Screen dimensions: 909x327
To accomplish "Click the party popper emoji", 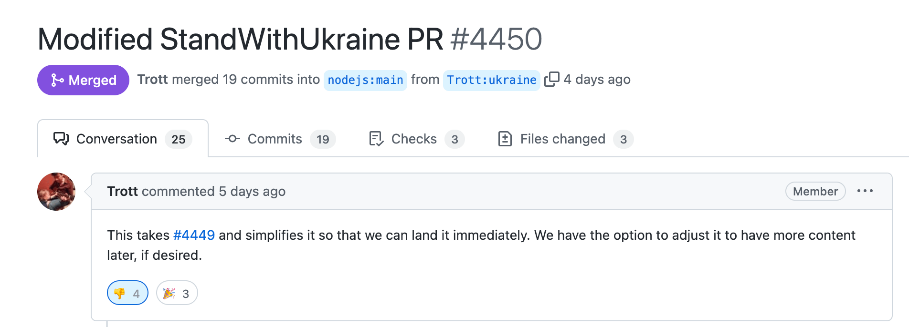I will coord(169,293).
